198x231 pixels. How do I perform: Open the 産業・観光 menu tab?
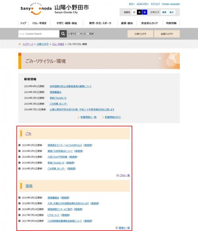click(x=127, y=23)
